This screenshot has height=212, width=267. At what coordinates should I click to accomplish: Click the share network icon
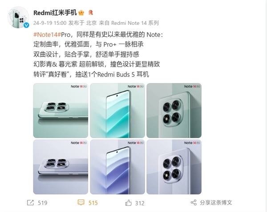point(194,203)
